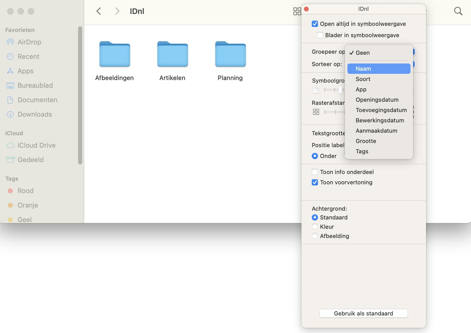Select Kleur as achtergrond
This screenshot has height=333, width=471.
[x=315, y=227]
